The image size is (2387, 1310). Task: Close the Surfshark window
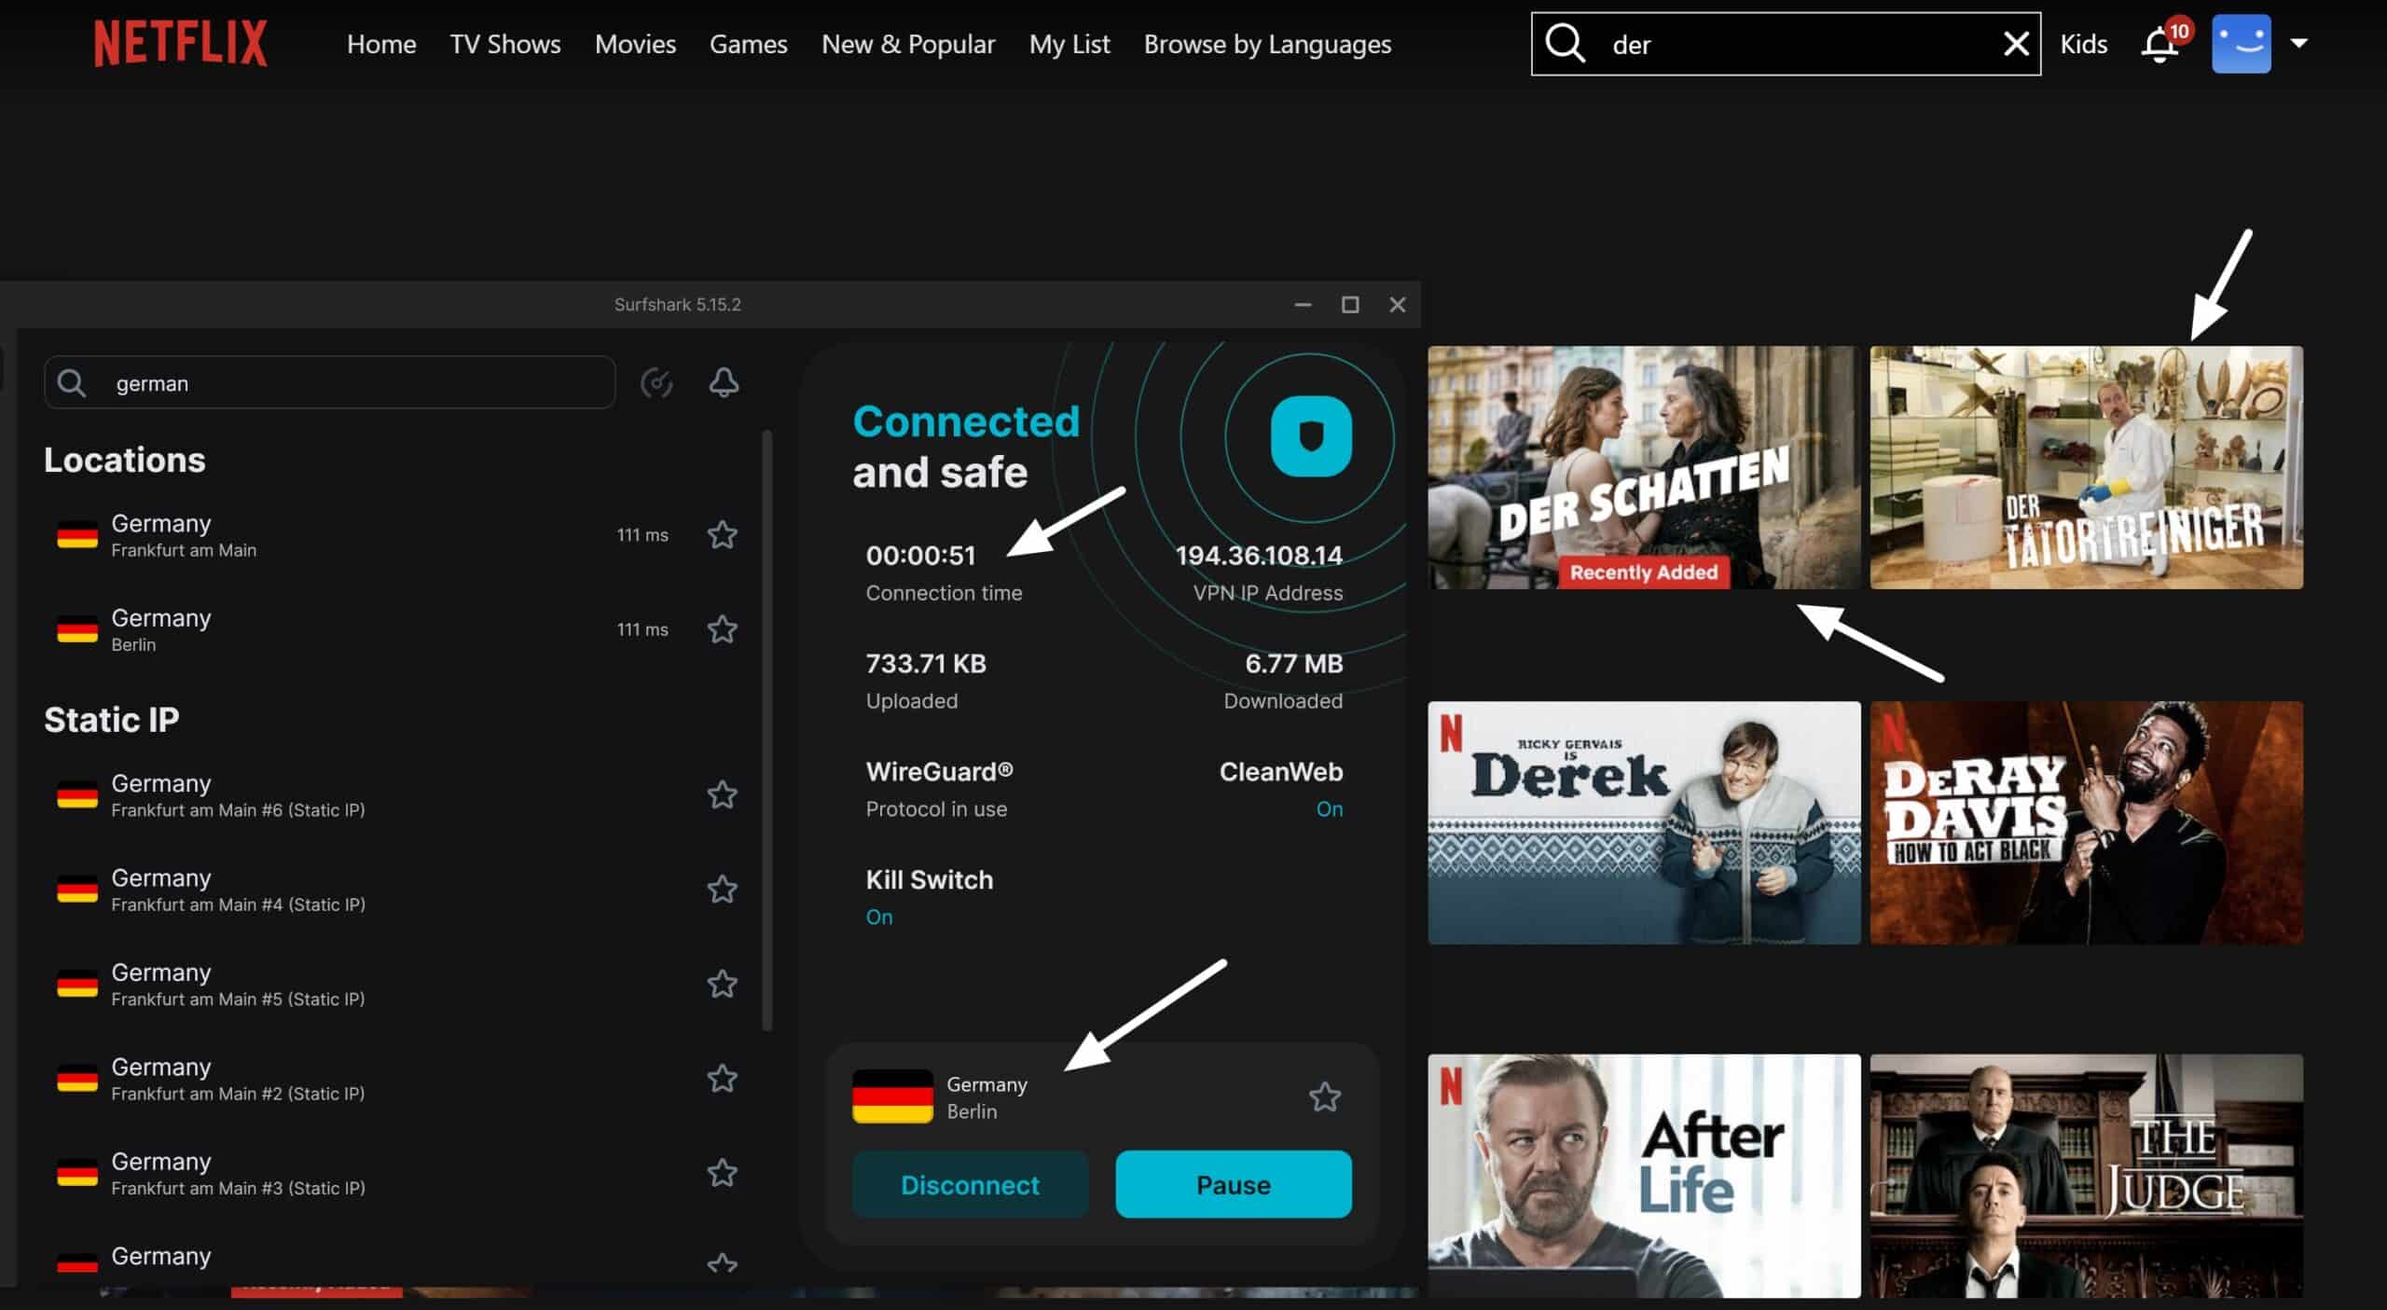pyautogui.click(x=1397, y=305)
